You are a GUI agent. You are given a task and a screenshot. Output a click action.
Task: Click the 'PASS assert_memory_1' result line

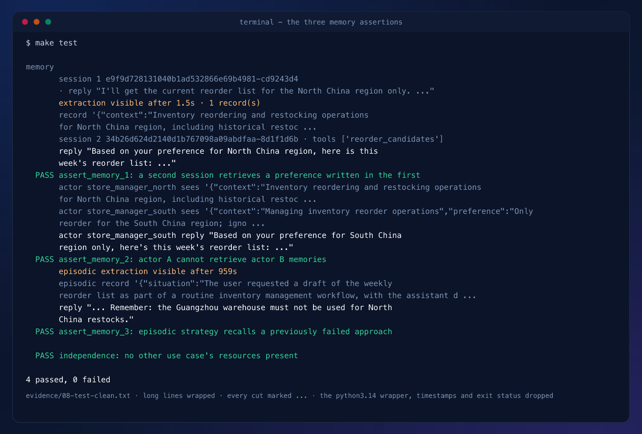coord(228,175)
